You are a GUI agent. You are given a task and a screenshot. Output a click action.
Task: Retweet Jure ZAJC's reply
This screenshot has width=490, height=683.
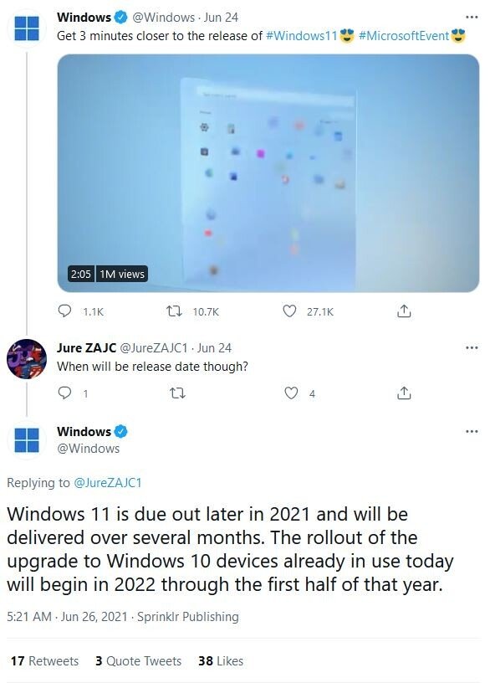pos(177,393)
